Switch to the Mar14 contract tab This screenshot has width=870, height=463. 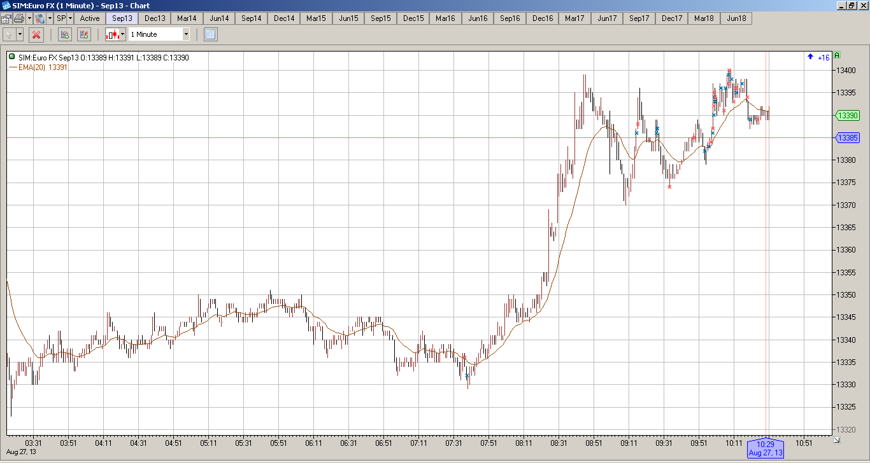click(187, 18)
